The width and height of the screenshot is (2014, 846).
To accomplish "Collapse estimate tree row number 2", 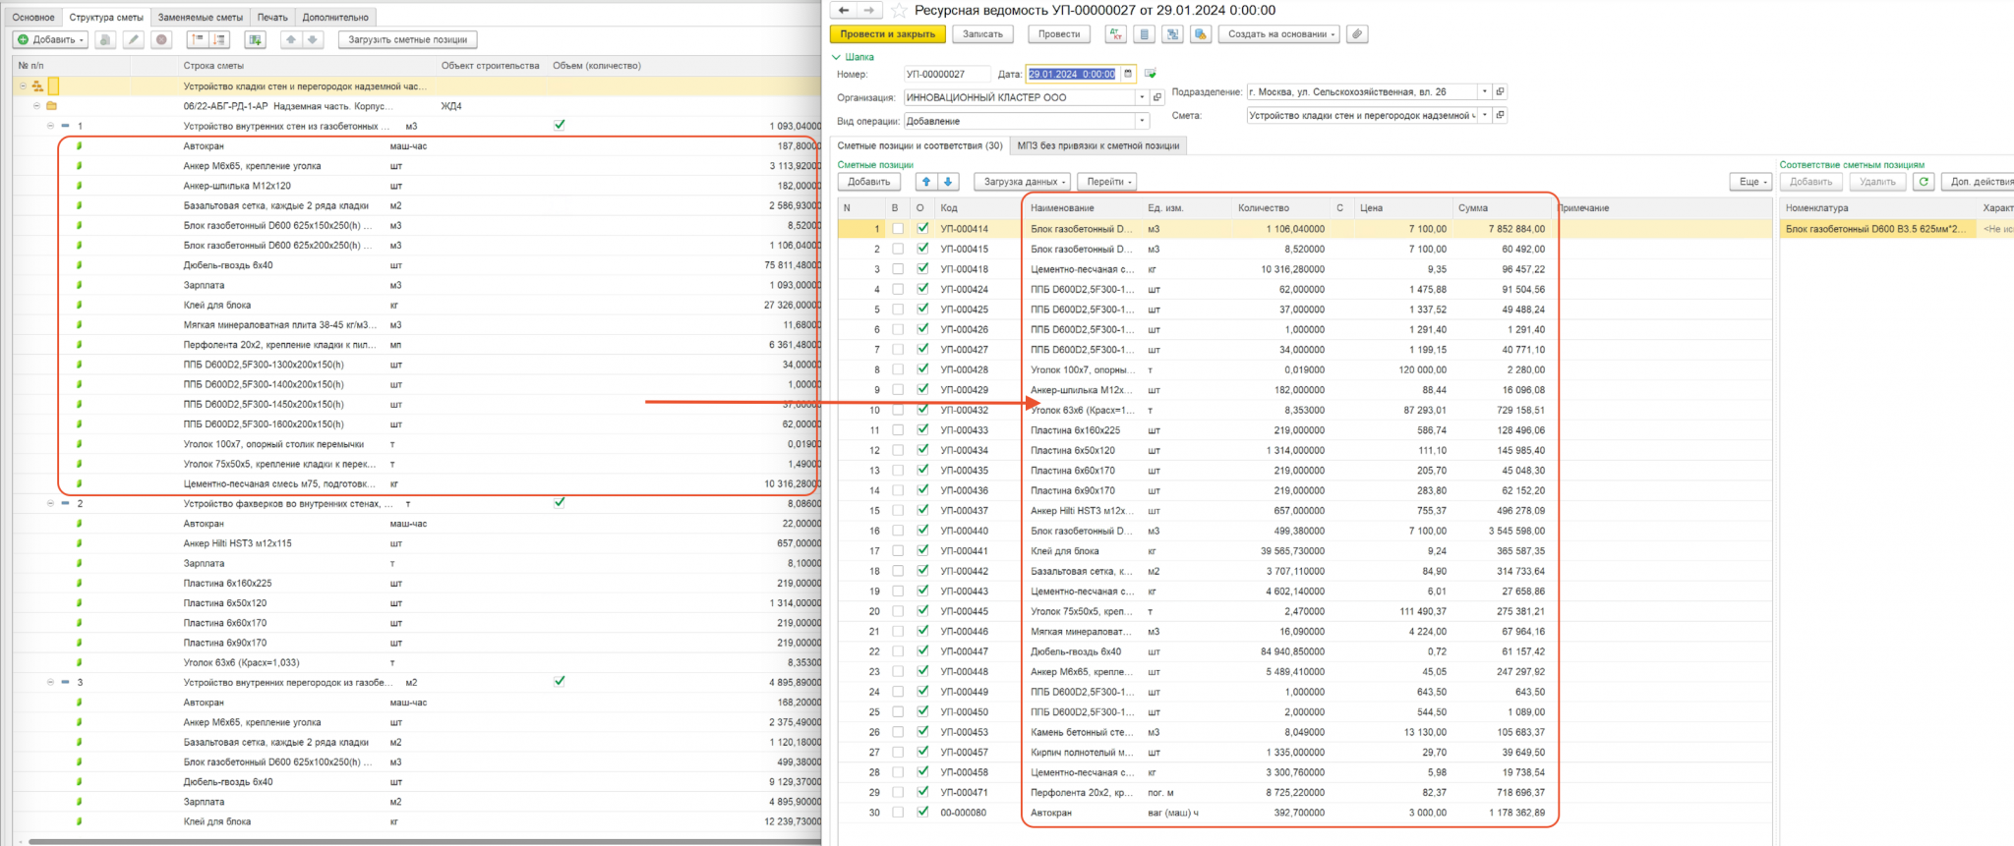I will 51,503.
